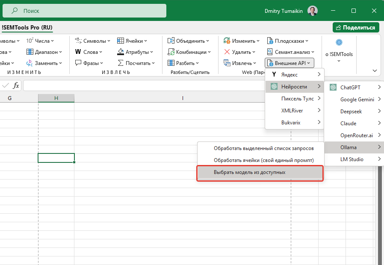
Task: Click the Слова W icon
Action: coord(78,52)
